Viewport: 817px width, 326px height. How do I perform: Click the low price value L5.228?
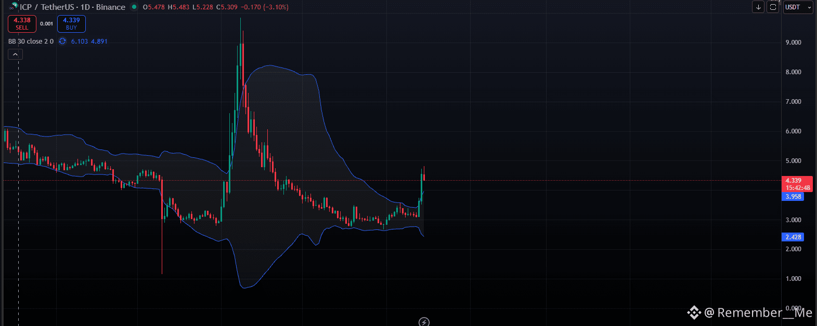202,7
